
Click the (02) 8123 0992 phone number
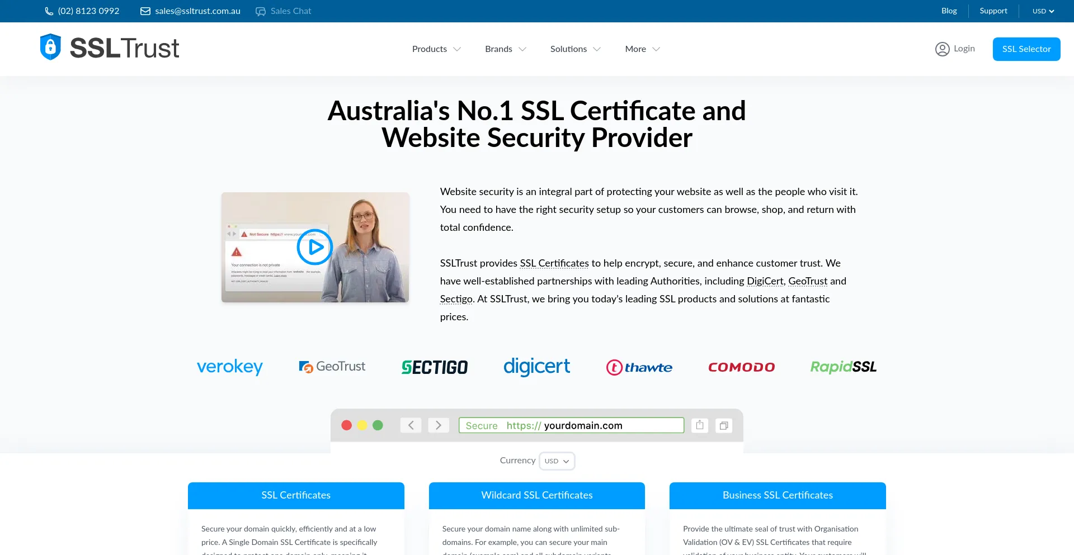(x=88, y=11)
